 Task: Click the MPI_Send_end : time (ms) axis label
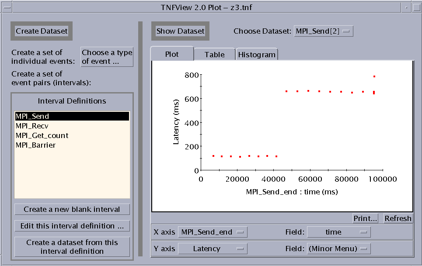(x=292, y=192)
